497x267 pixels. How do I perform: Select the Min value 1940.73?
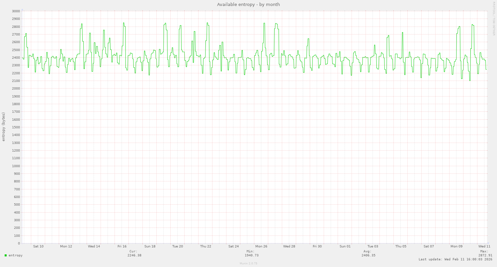pyautogui.click(x=251, y=255)
